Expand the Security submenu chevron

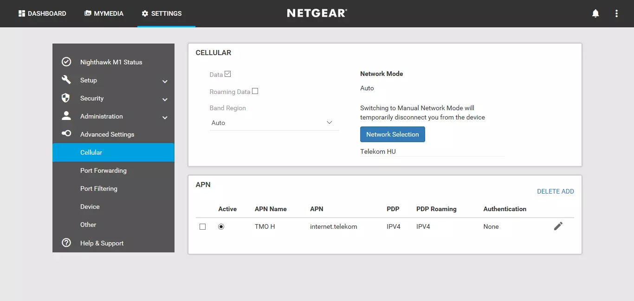pyautogui.click(x=165, y=100)
